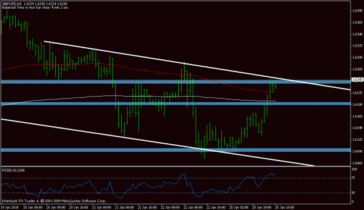Select the 1.6315 price axis label

pos(357,45)
